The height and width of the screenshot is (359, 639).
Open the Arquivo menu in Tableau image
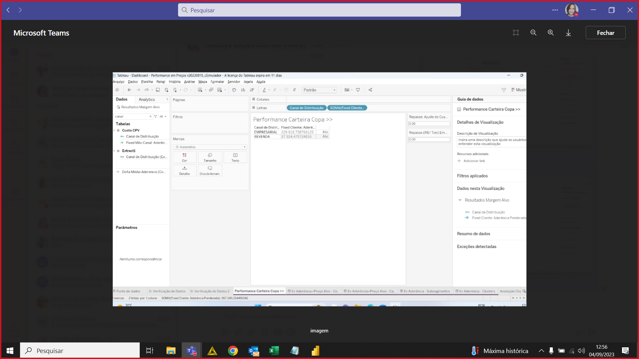[x=118, y=82]
